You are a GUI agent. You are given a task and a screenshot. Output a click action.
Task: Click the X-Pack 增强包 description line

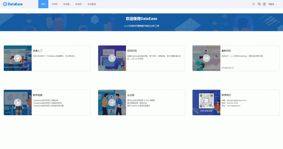[141, 100]
